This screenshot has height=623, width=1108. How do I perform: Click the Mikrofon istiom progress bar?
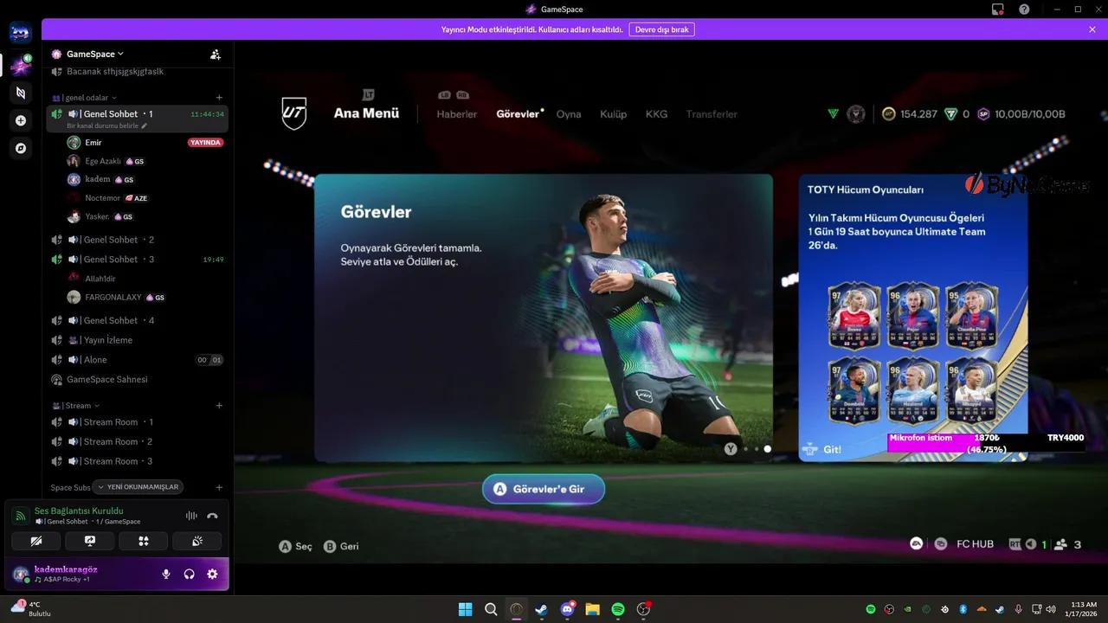tap(987, 443)
